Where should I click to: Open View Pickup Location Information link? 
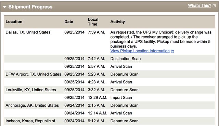point(140,51)
